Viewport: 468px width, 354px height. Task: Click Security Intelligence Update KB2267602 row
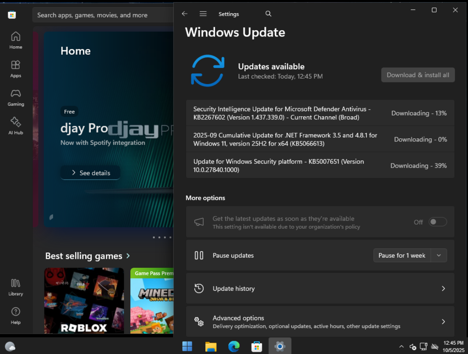pyautogui.click(x=320, y=113)
